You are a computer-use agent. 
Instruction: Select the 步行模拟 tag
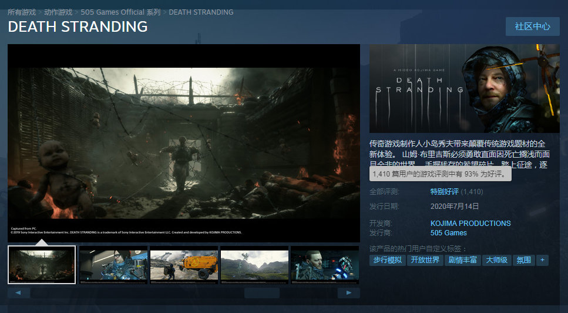pyautogui.click(x=387, y=259)
